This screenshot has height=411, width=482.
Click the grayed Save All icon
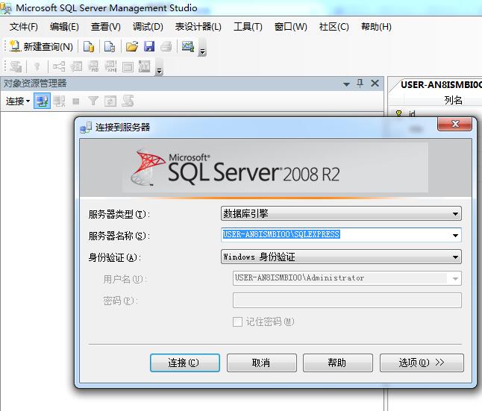(x=166, y=47)
